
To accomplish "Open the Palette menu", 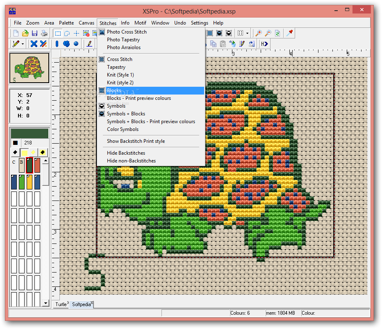I will point(66,23).
